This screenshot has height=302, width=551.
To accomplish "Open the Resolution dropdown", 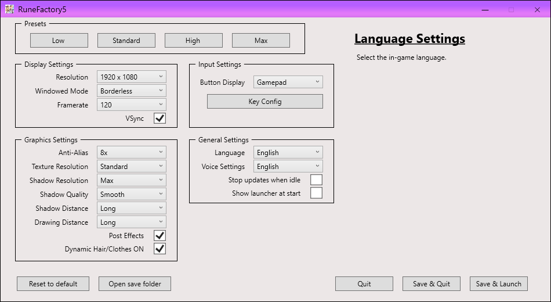I will click(131, 77).
